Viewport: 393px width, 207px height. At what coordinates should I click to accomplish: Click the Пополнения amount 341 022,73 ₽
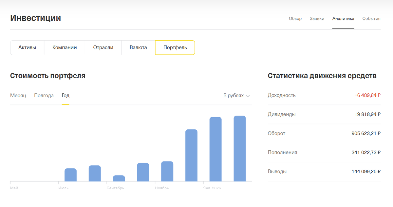(366, 152)
